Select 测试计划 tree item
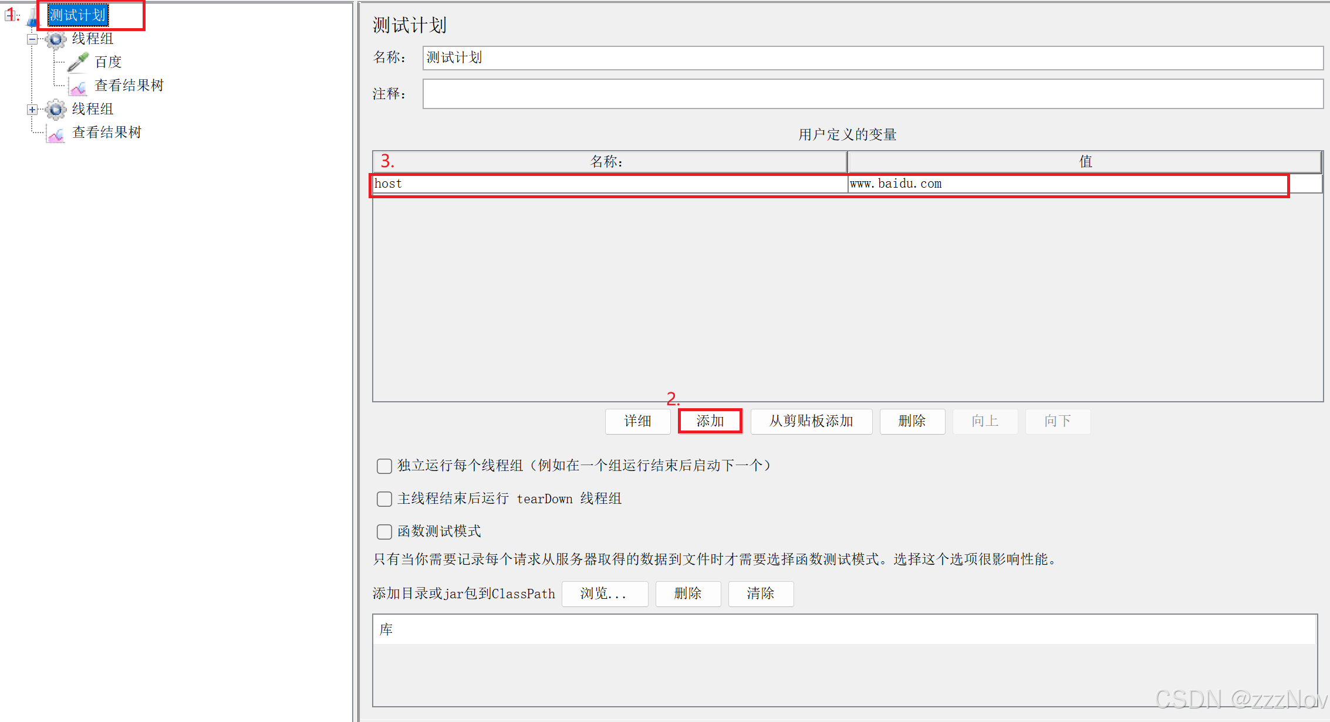This screenshot has width=1330, height=722. pos(77,15)
